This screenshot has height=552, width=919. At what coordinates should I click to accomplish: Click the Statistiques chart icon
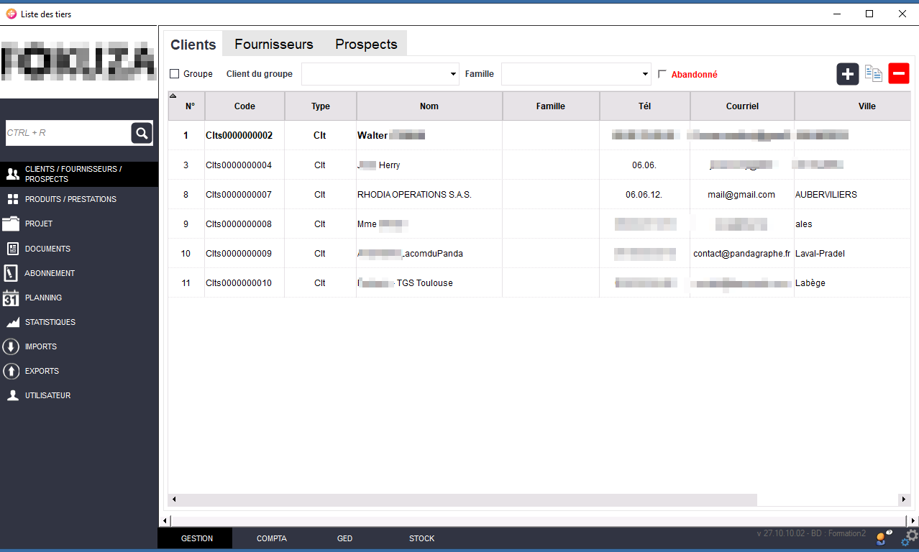coord(12,323)
